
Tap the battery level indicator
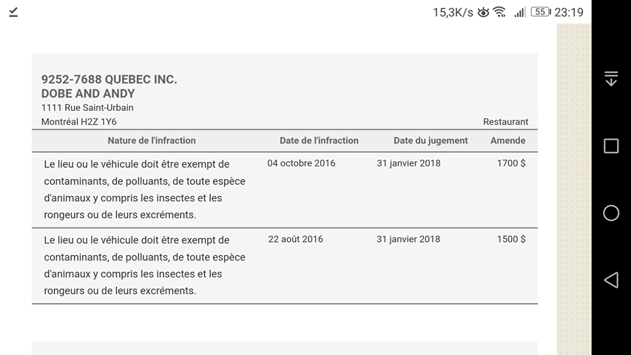point(541,12)
